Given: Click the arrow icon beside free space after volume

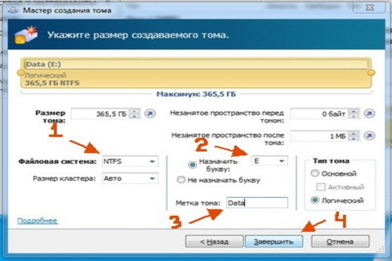Looking at the screenshot, I should pyautogui.click(x=369, y=136).
